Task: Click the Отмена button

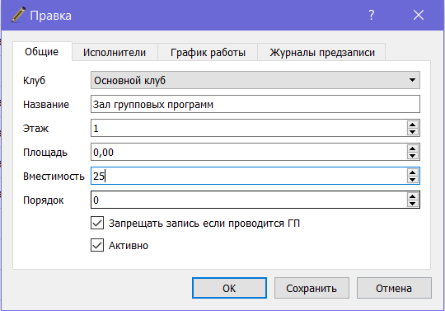Action: tap(394, 288)
